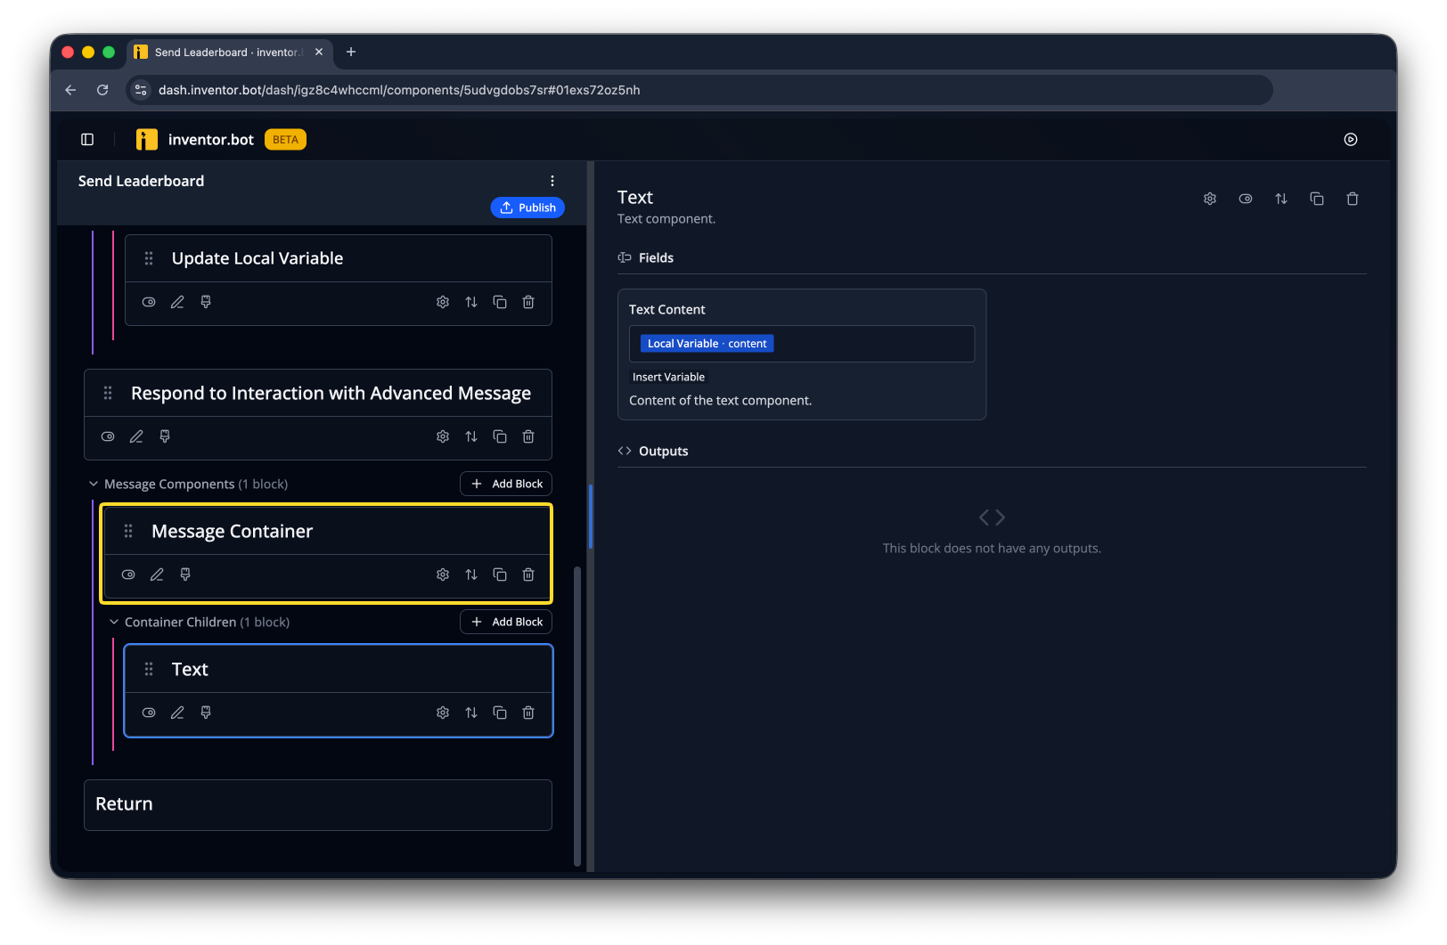Click the left panel vertical scrollbar
1447x945 pixels.
click(577, 716)
